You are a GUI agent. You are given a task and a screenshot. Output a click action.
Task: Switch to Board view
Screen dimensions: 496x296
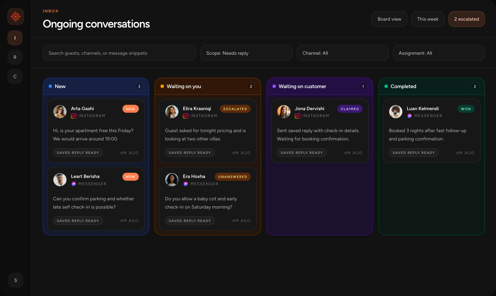click(389, 19)
